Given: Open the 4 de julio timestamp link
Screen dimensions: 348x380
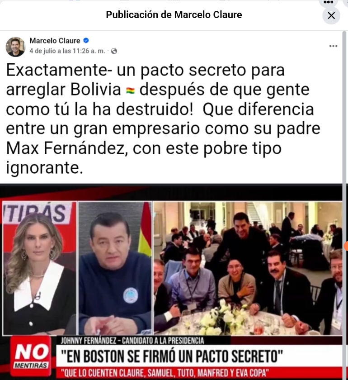Looking at the screenshot, I should click(67, 51).
